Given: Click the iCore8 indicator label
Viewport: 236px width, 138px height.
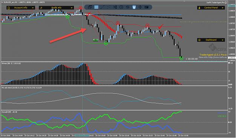Looking at the screenshot, I should [x=9, y=112].
